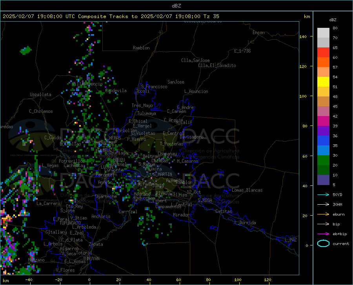Click the dBZ heading above the color scale
The width and height of the screenshot is (353, 285).
pyautogui.click(x=333, y=20)
